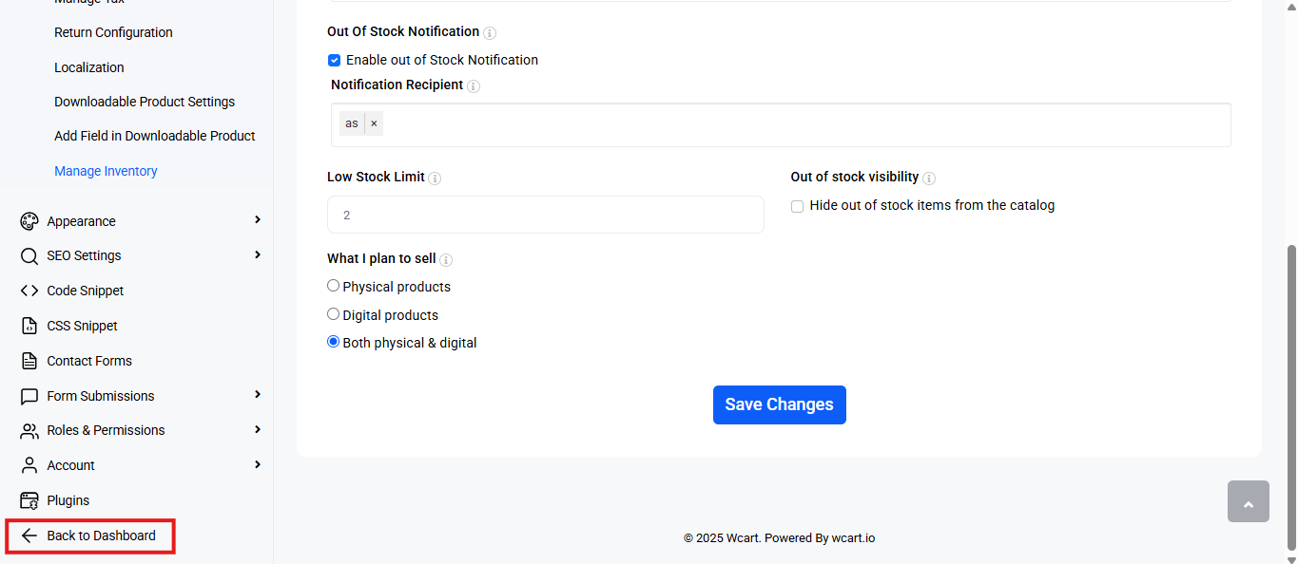Viewport: 1298px width, 564px height.
Task: Expand the Form Submissions chevron
Action: (257, 395)
